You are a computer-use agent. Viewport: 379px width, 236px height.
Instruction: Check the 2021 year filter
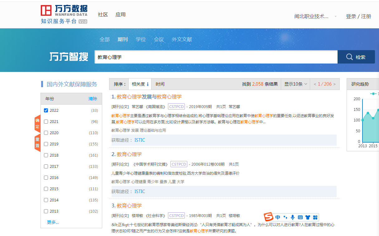(x=46, y=121)
